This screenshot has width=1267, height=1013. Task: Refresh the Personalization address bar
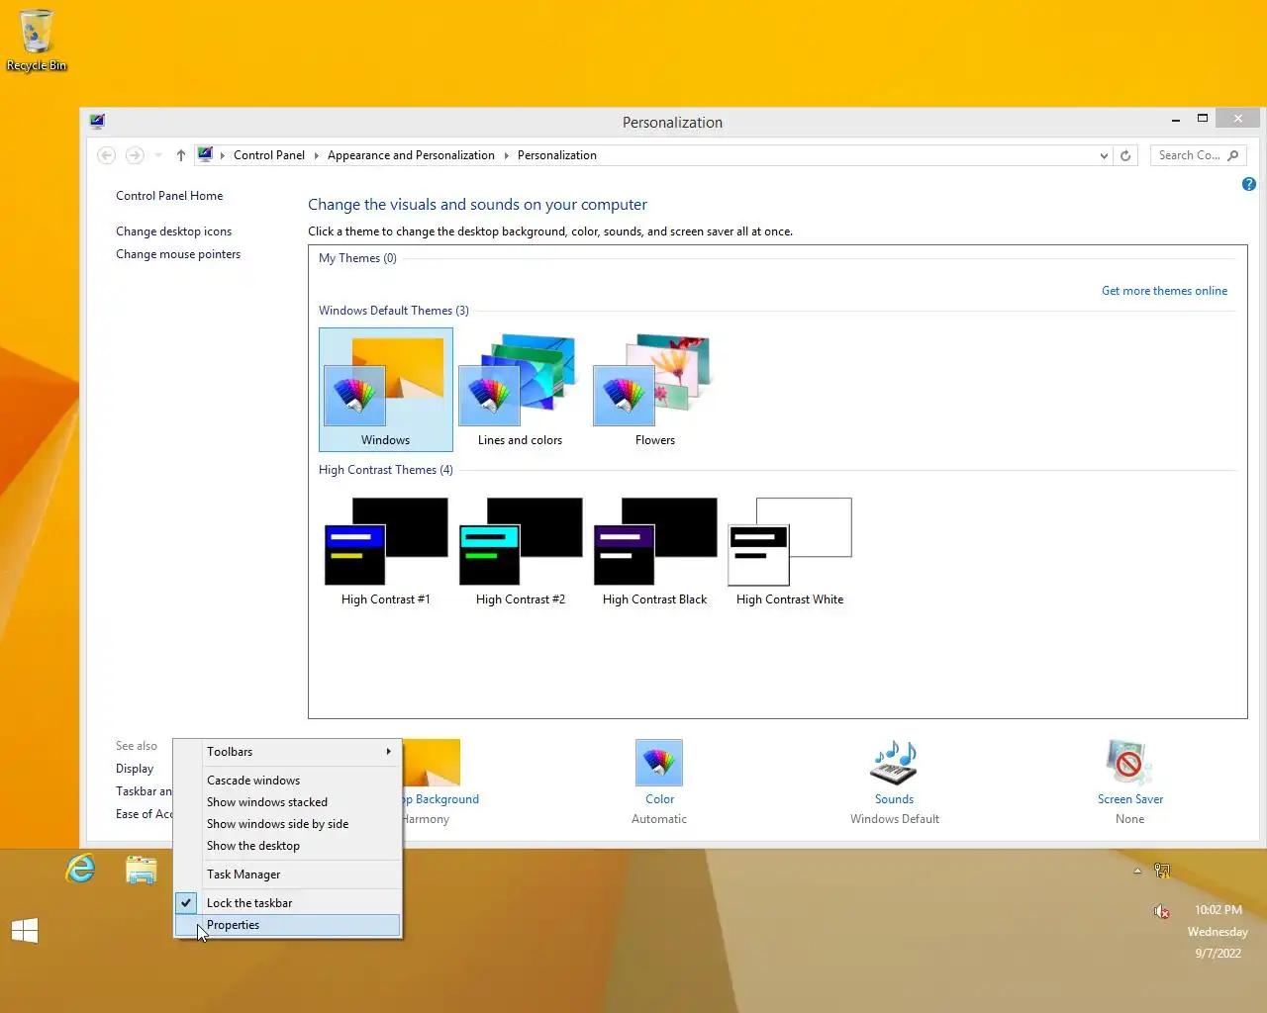(x=1125, y=155)
